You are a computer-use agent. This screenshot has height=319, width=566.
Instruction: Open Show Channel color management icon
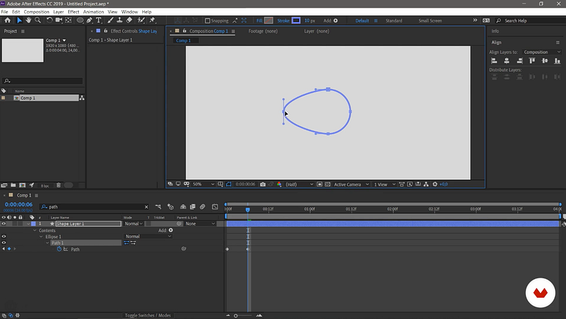click(279, 184)
